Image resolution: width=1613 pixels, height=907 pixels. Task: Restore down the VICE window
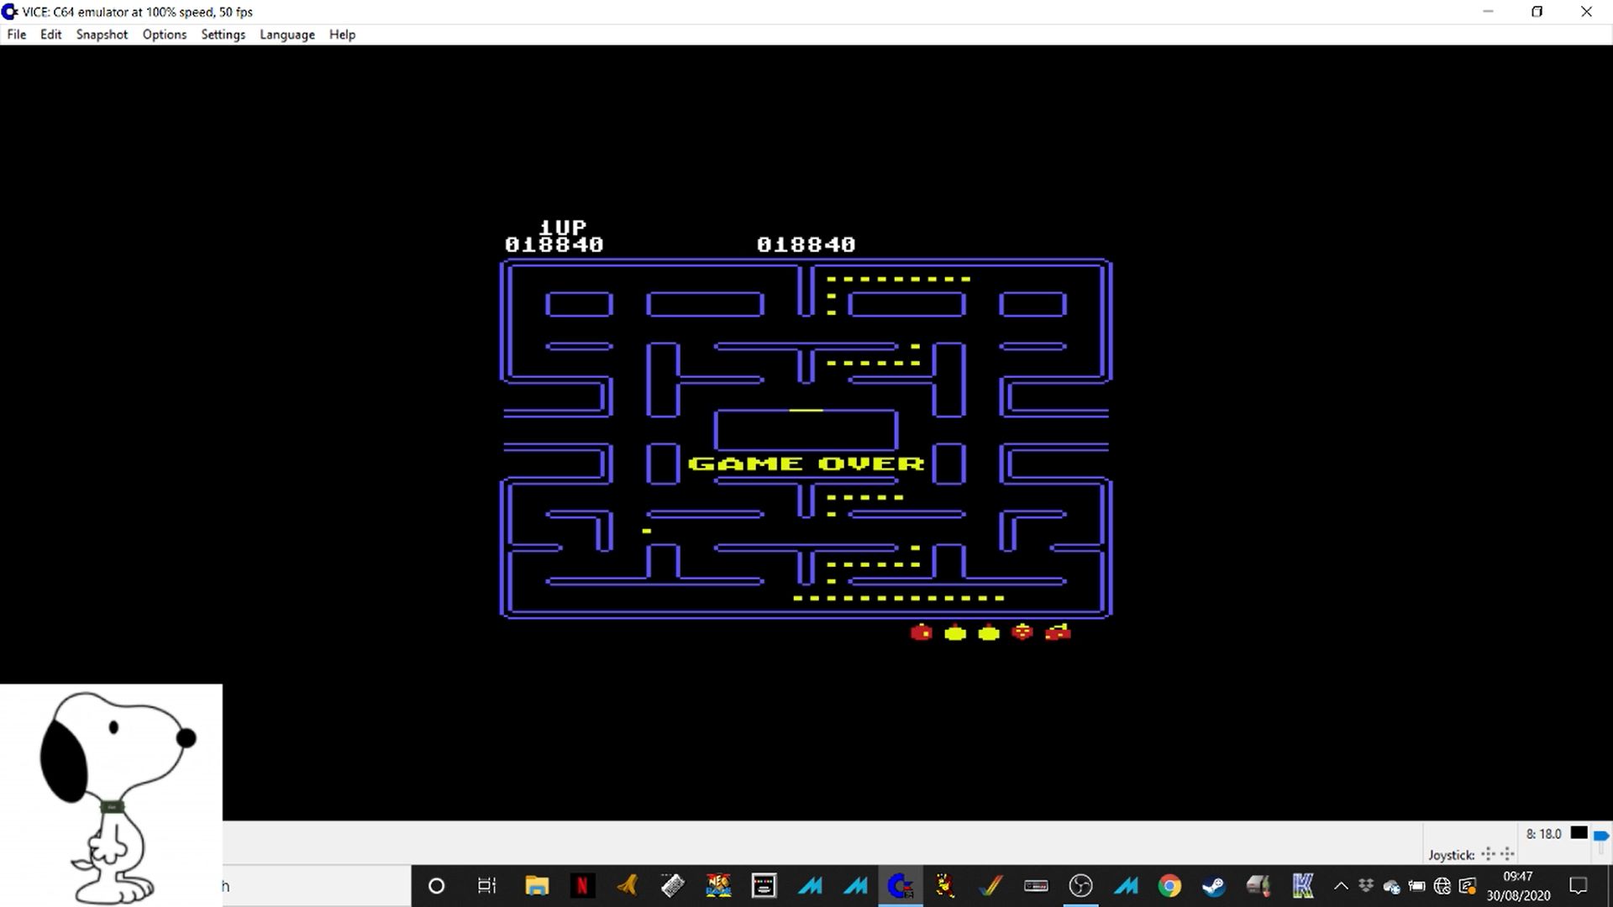click(x=1537, y=12)
